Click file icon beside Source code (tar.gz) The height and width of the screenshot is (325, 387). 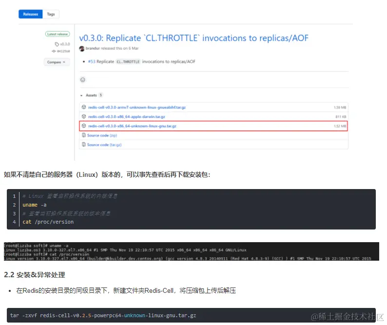pyautogui.click(x=84, y=145)
